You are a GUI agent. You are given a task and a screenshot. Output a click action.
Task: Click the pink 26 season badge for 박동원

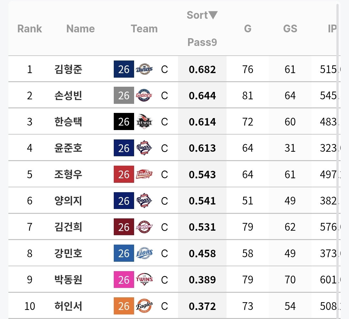pos(124,280)
